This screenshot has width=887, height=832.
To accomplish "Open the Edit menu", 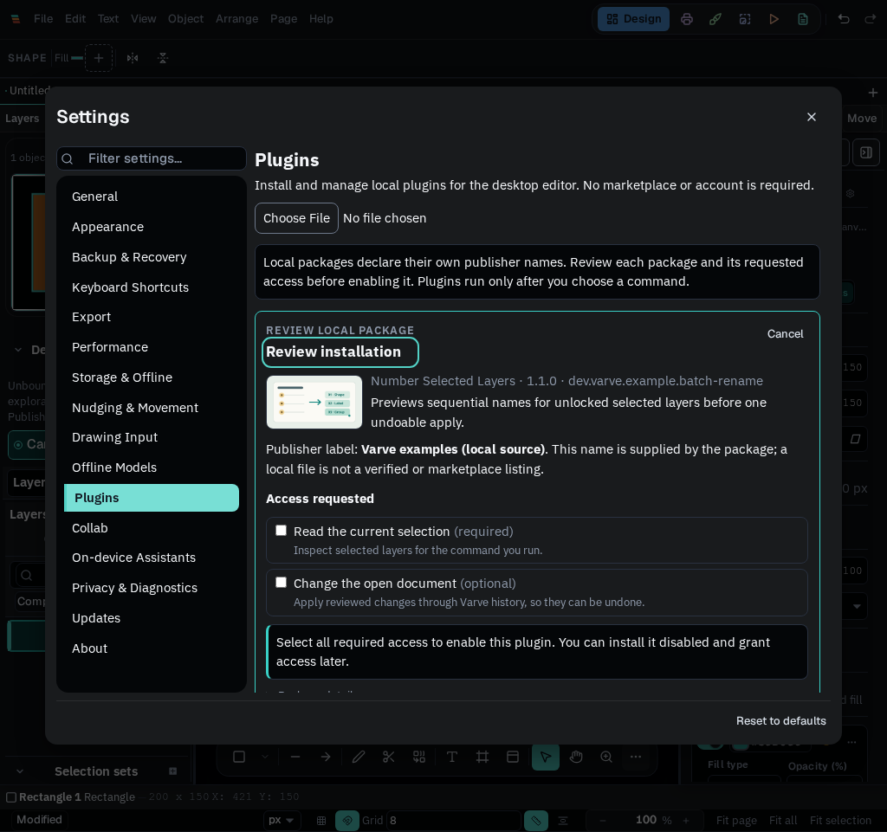I will click(75, 19).
